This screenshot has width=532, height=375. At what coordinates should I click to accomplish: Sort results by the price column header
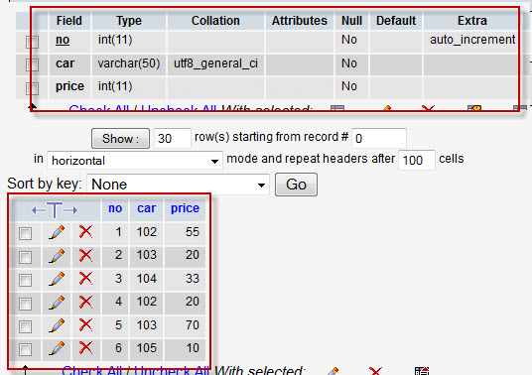[x=185, y=208]
